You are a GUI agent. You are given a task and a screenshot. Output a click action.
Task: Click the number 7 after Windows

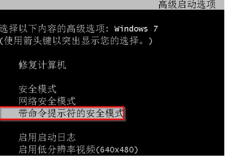[x=156, y=29]
